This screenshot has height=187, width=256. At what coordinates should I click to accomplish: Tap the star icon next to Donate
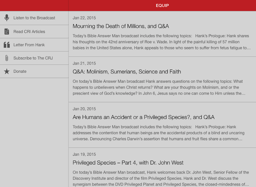[x=7, y=71]
